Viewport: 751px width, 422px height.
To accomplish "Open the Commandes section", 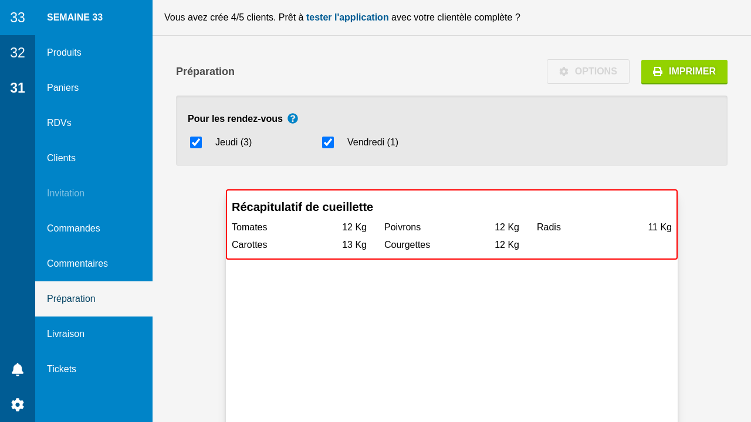I will point(73,229).
